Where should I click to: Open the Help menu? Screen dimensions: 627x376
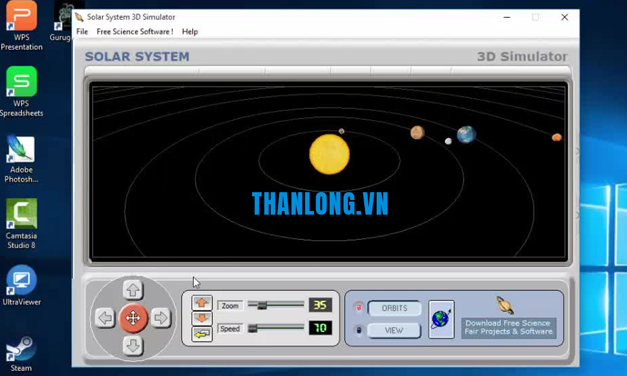(190, 31)
